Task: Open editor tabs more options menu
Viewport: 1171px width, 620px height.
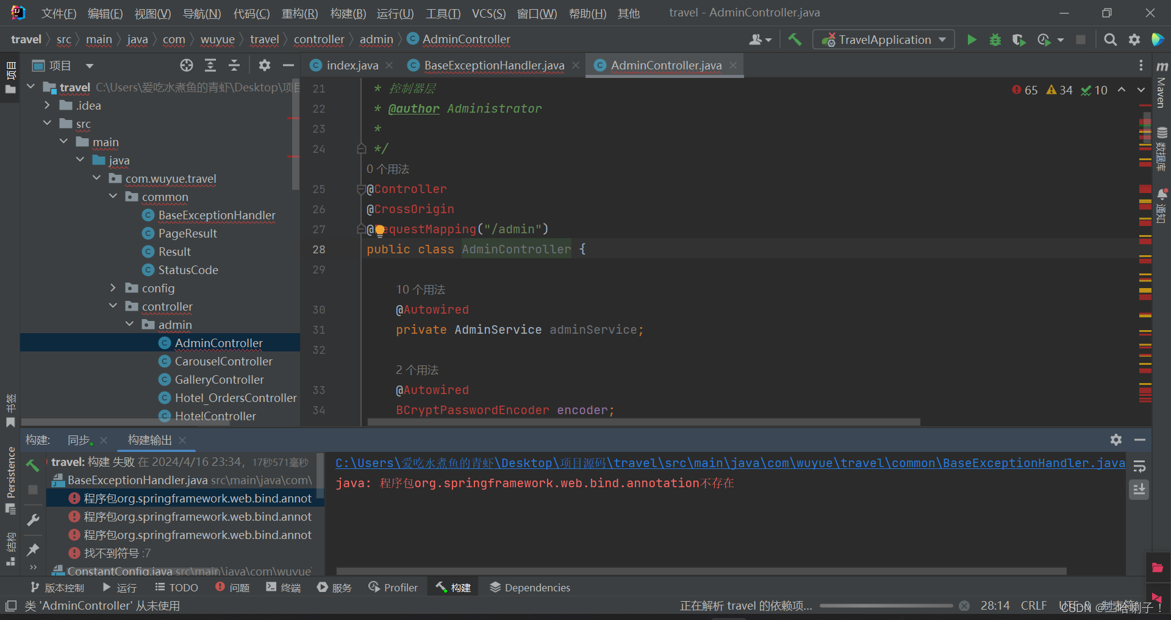Action: (x=1141, y=65)
